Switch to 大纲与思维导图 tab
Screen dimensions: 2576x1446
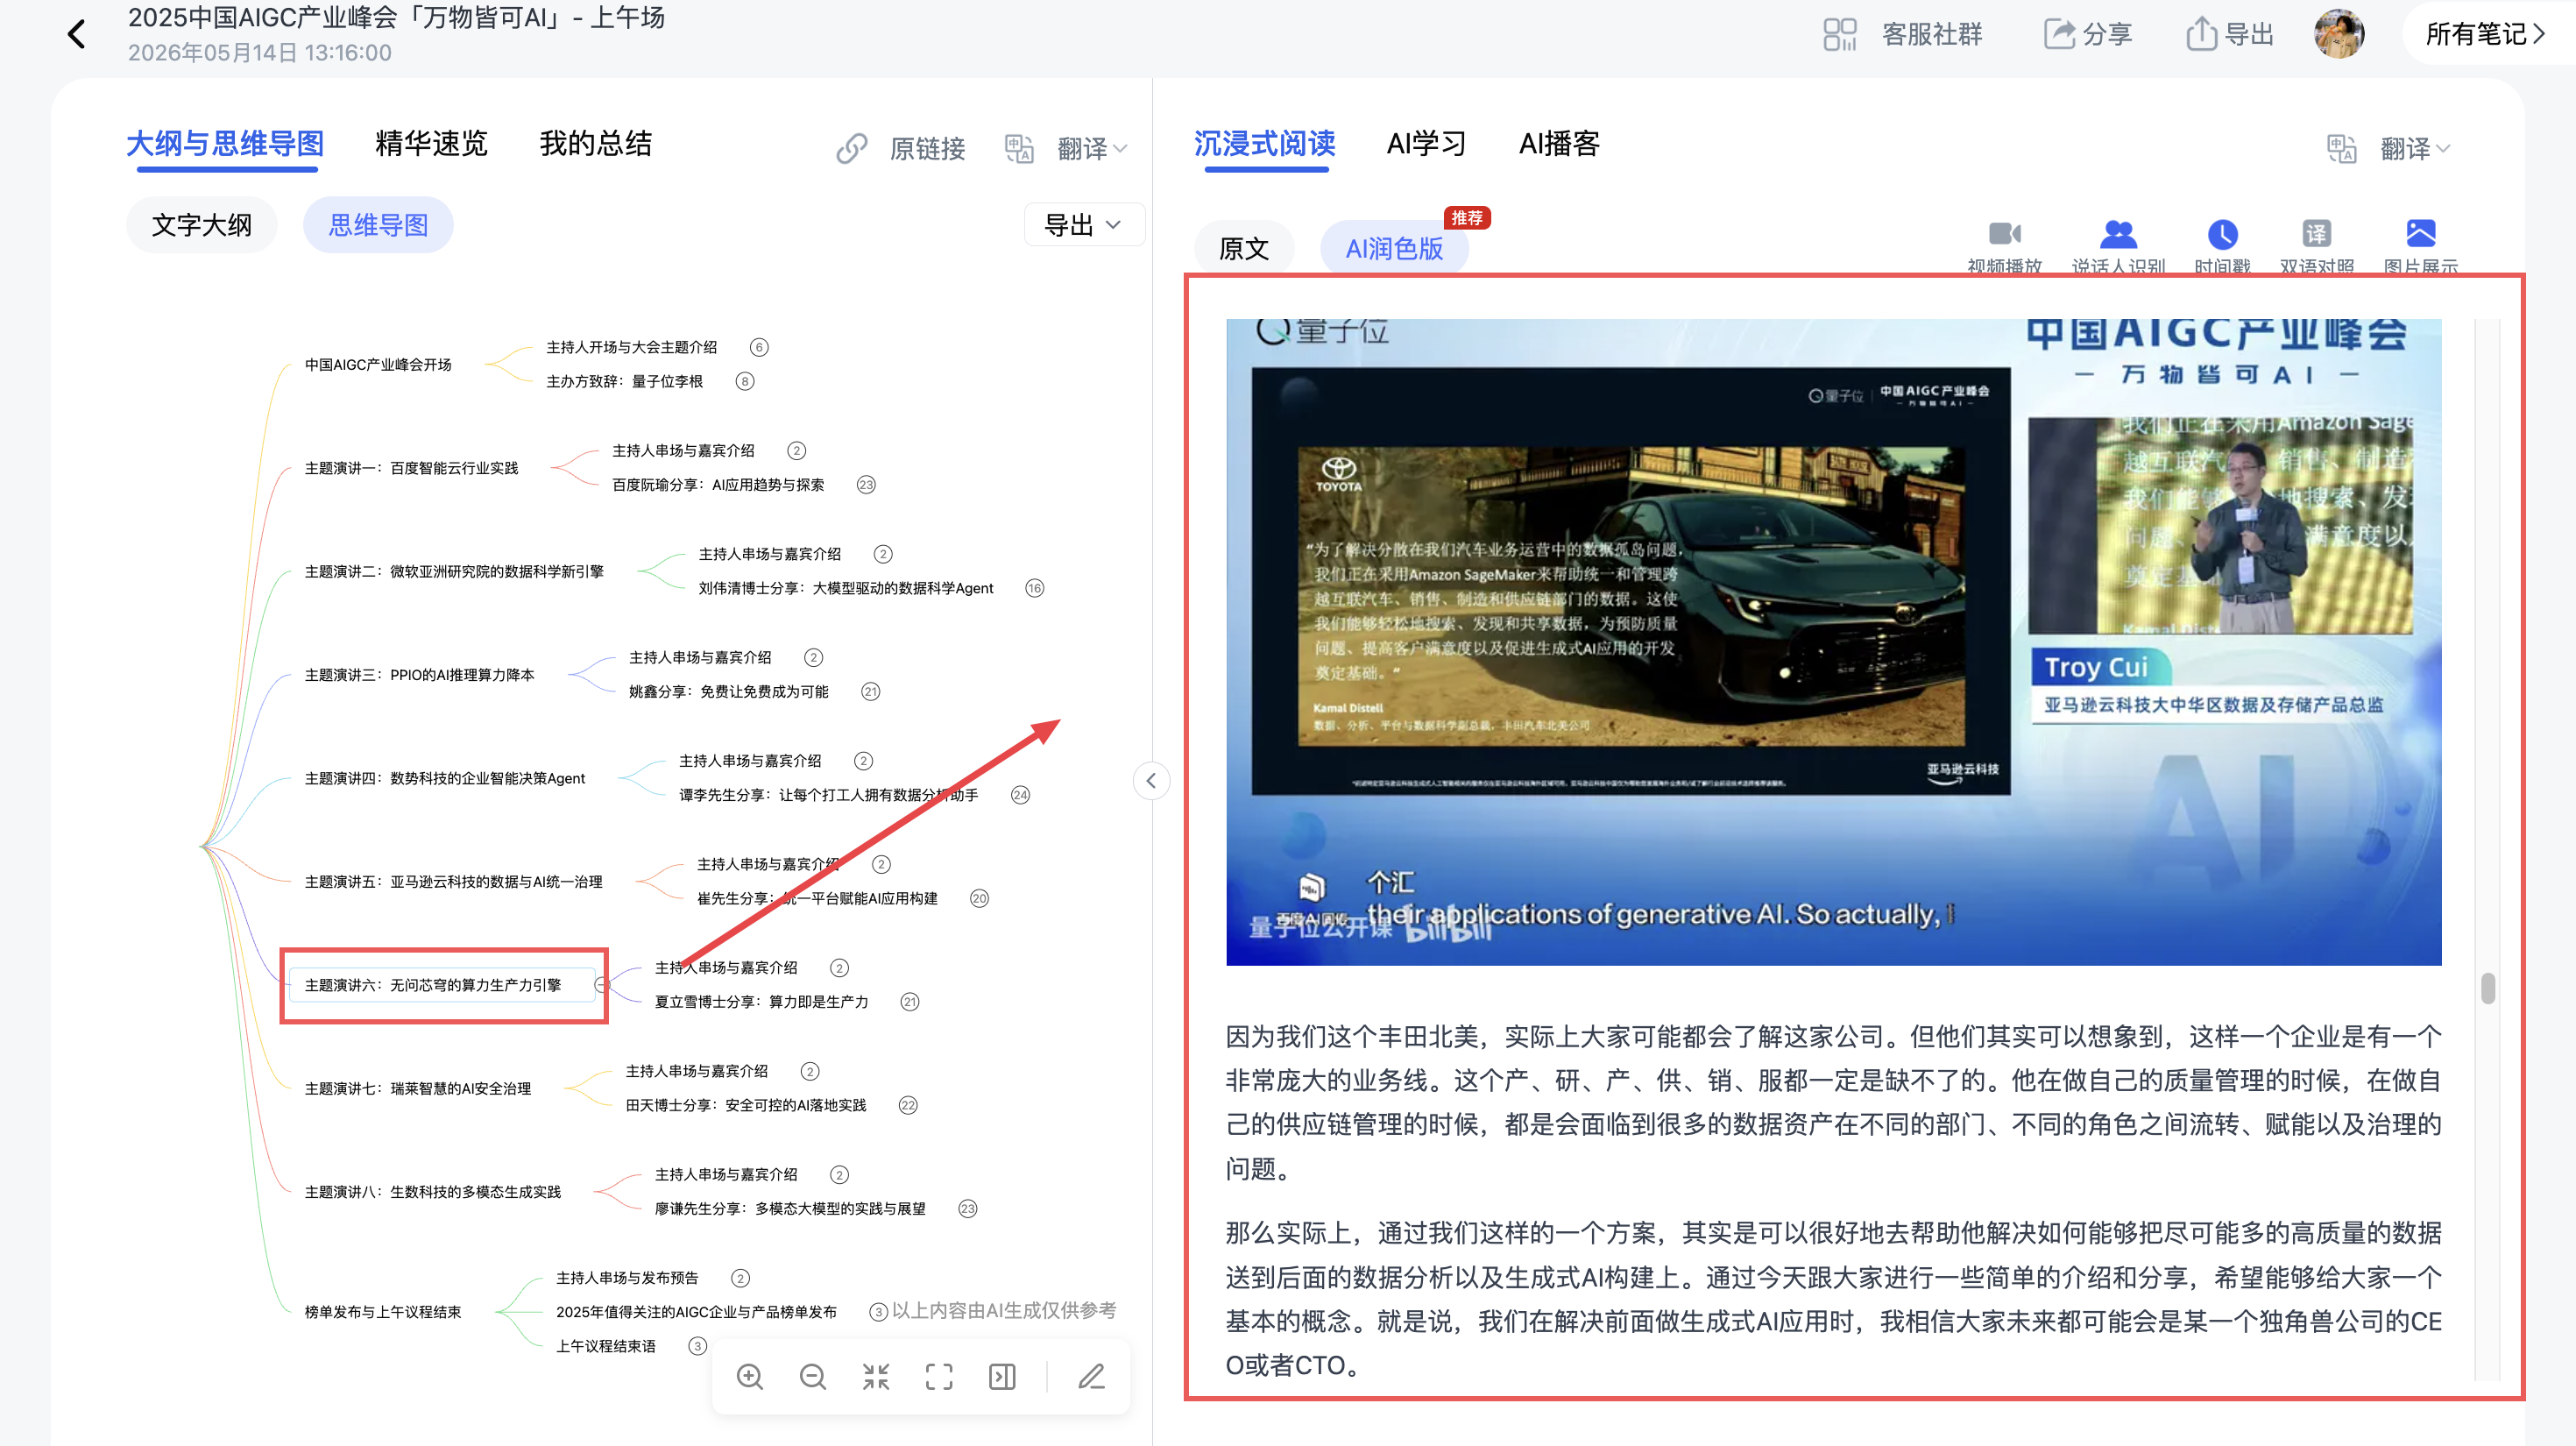pos(225,144)
